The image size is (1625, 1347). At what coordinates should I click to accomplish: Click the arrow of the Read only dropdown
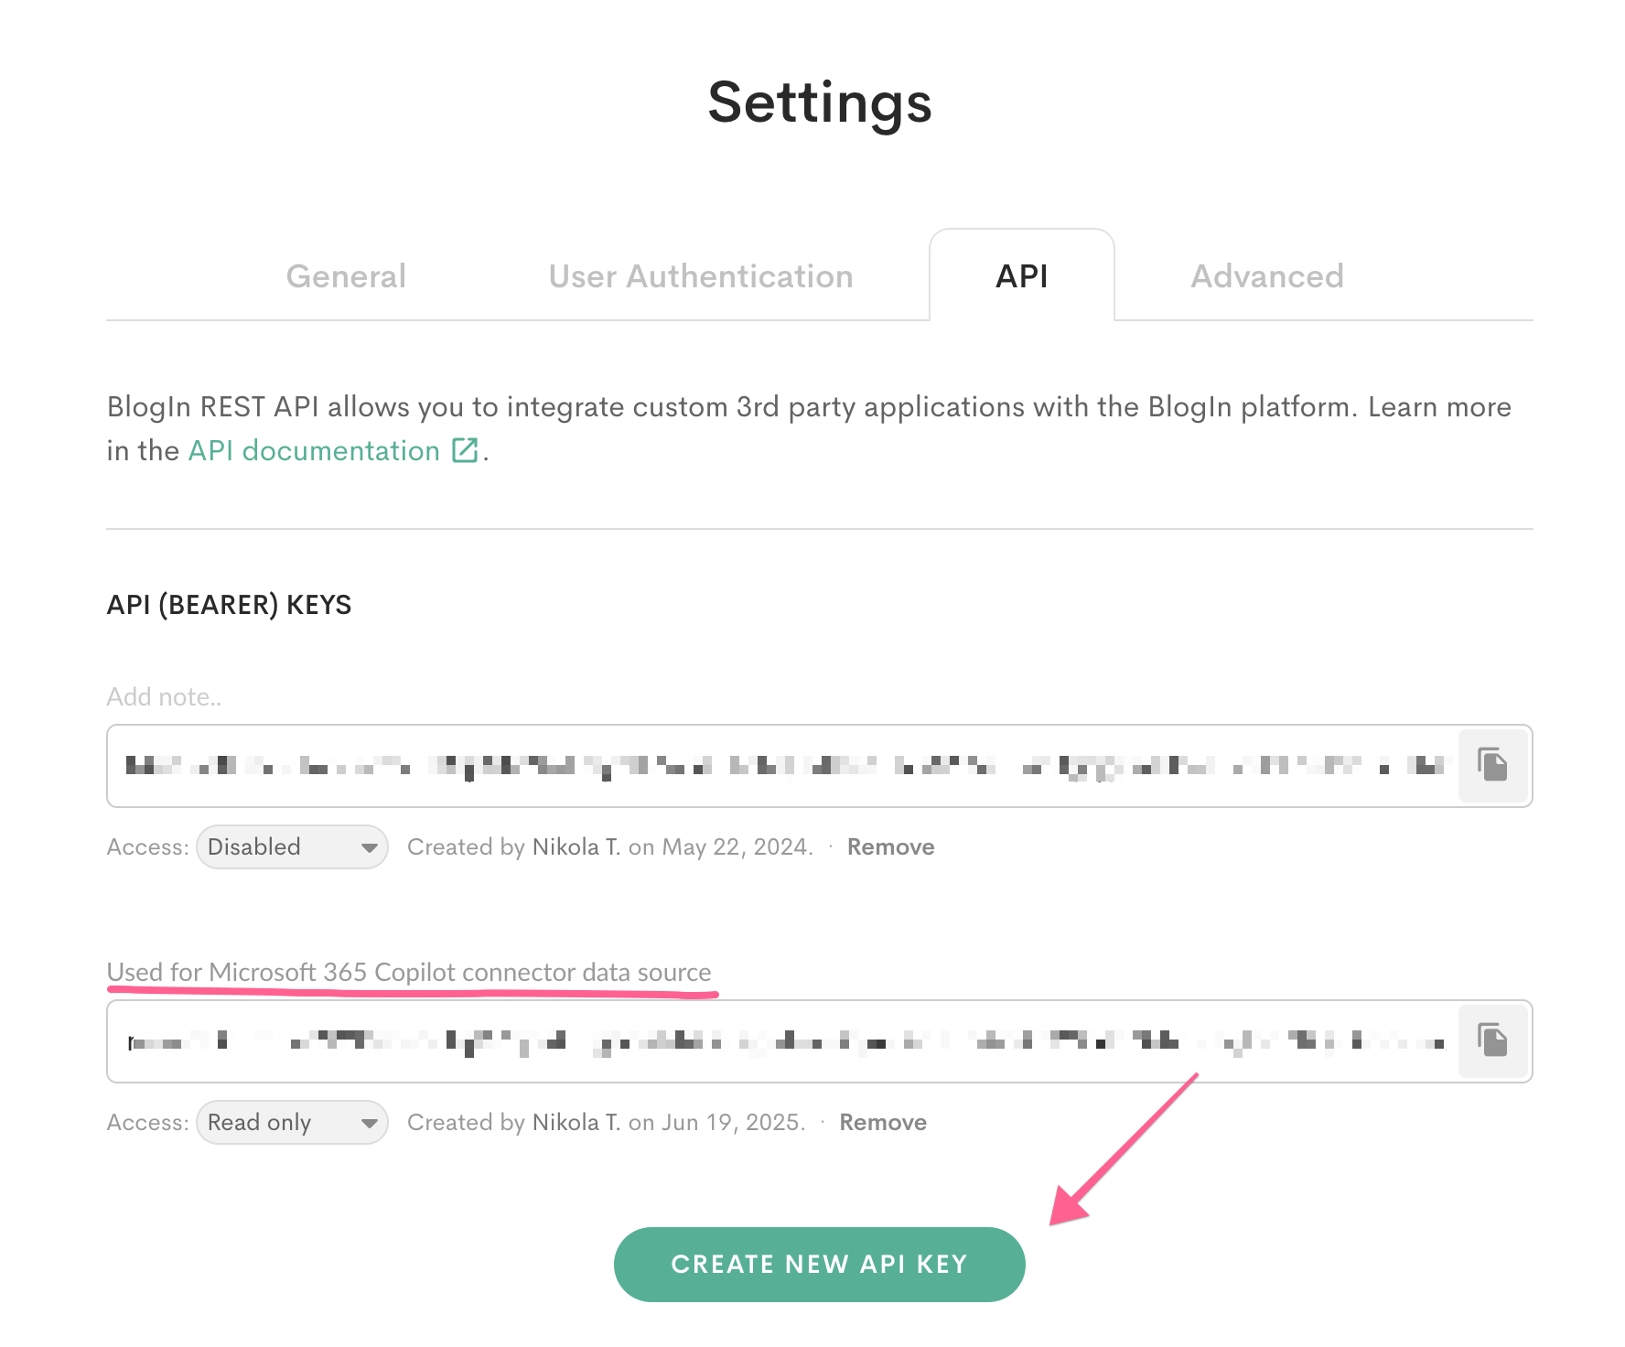[369, 1124]
